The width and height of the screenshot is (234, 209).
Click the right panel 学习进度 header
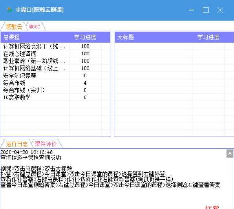[x=208, y=37]
